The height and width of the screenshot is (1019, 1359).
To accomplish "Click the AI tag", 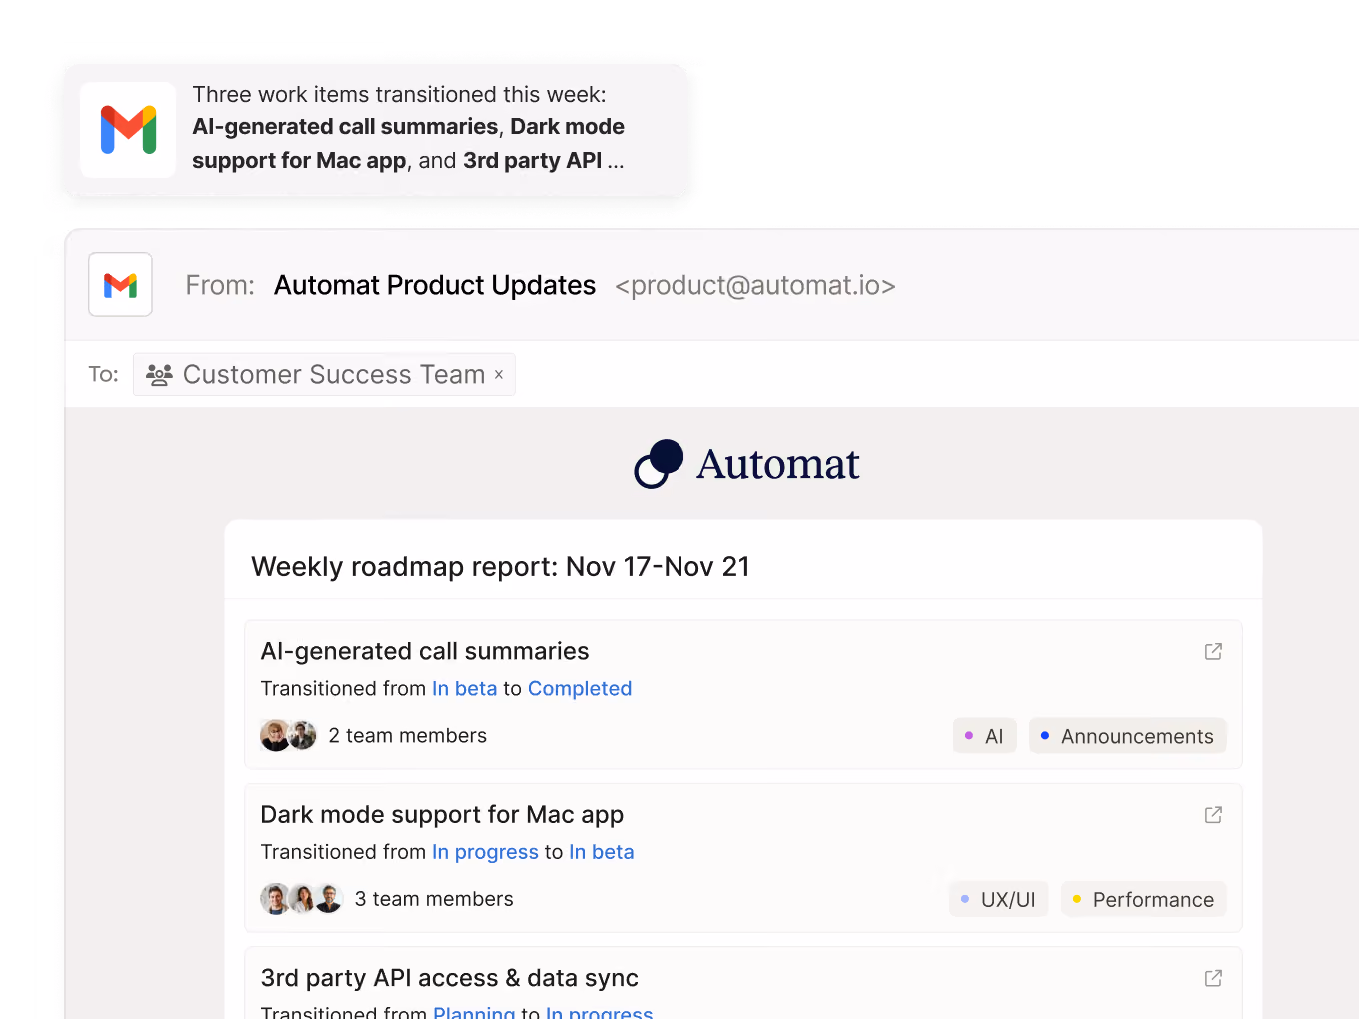I will [x=984, y=736].
